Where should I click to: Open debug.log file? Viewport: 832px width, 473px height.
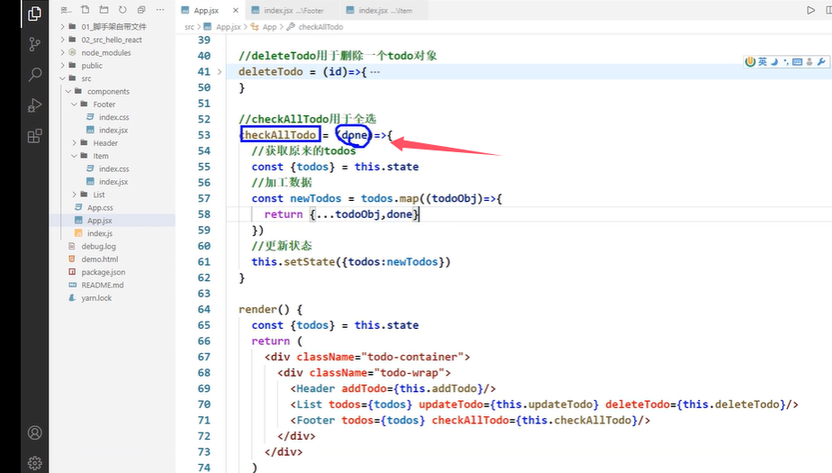pos(98,246)
